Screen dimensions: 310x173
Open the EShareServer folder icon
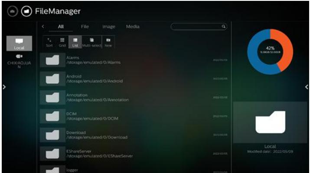tap(52, 154)
